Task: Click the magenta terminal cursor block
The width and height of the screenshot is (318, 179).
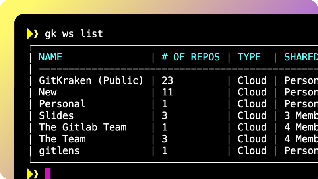Action: click(48, 174)
